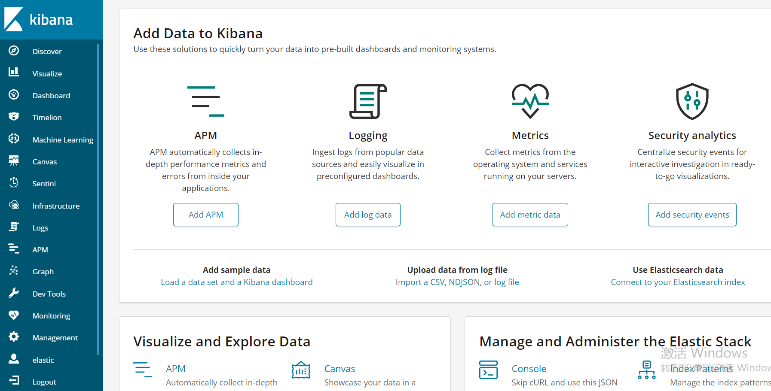The image size is (771, 391).
Task: Click the Use Elasticsearch data heading
Action: pyautogui.click(x=678, y=270)
